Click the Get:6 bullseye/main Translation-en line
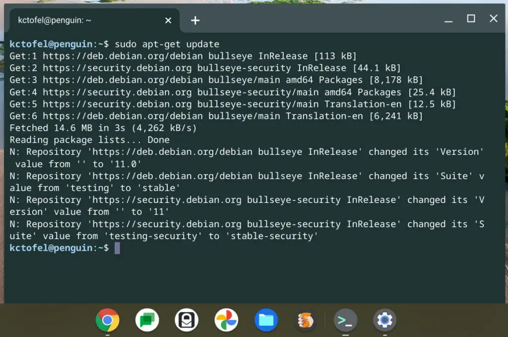508x337 pixels. (216, 116)
